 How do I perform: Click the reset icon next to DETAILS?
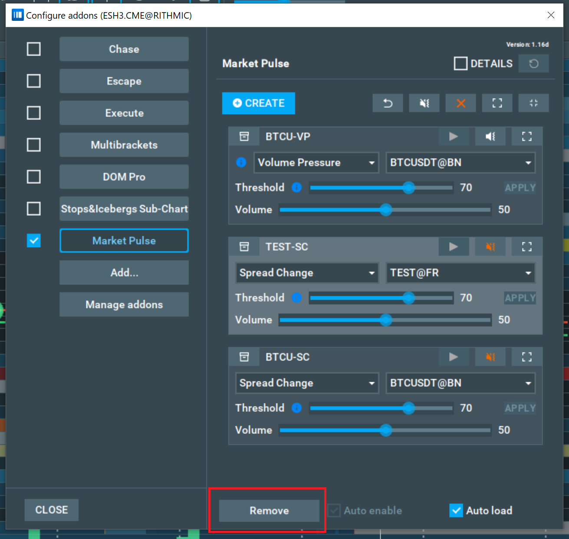pos(533,64)
